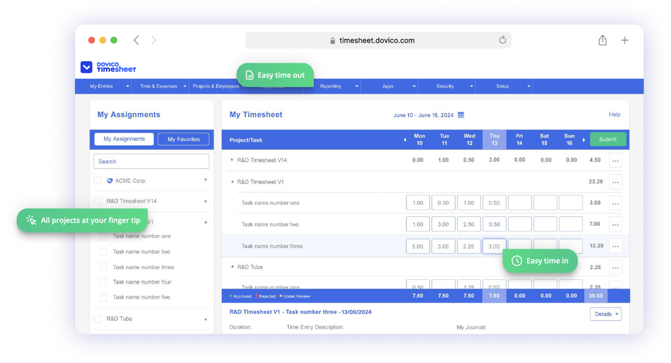This screenshot has height=363, width=671.
Task: Check the Task name number four checkbox
Action: point(103,282)
